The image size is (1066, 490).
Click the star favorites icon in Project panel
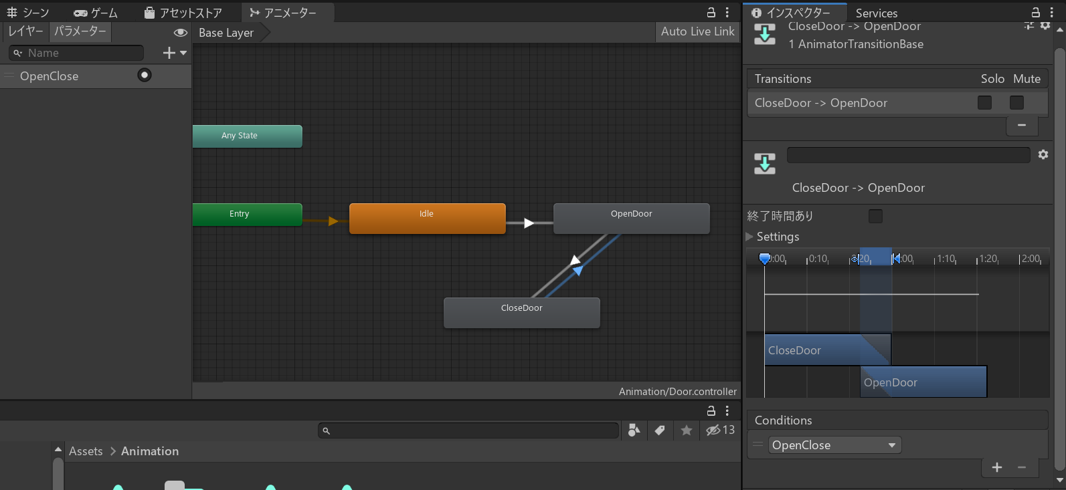click(x=686, y=431)
